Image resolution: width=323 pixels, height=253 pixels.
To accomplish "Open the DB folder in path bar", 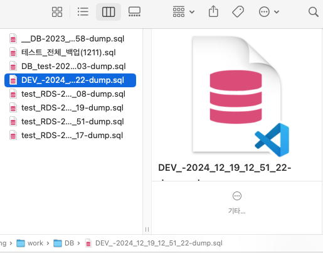I will click(x=63, y=243).
